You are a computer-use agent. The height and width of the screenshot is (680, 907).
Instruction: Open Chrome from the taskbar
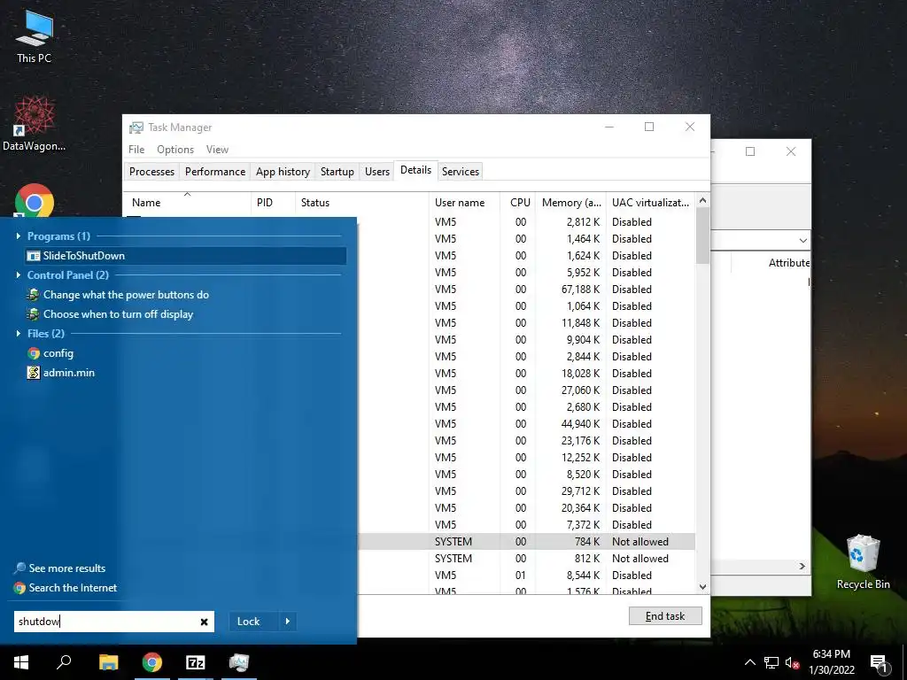[151, 662]
